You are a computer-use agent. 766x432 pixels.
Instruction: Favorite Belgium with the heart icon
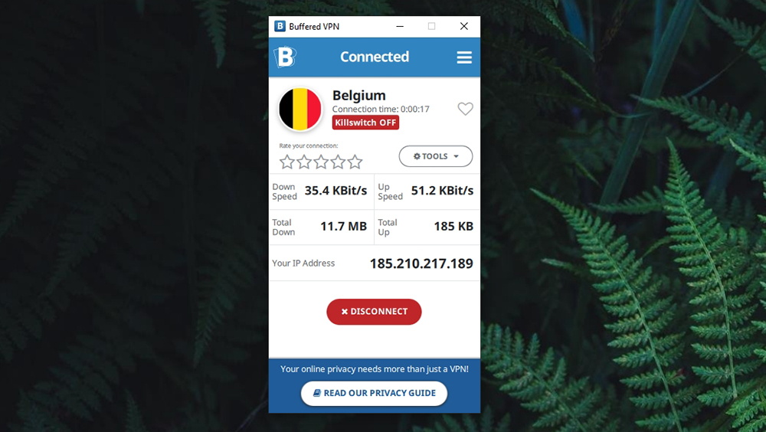465,109
